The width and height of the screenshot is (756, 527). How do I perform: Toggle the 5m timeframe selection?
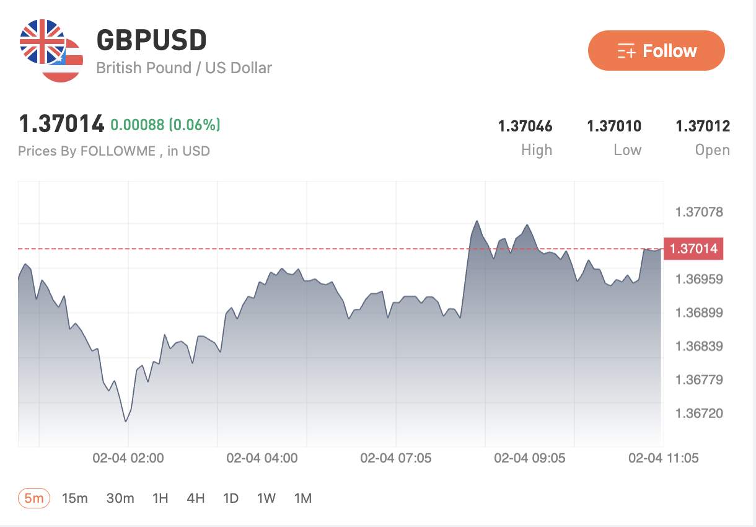point(33,498)
